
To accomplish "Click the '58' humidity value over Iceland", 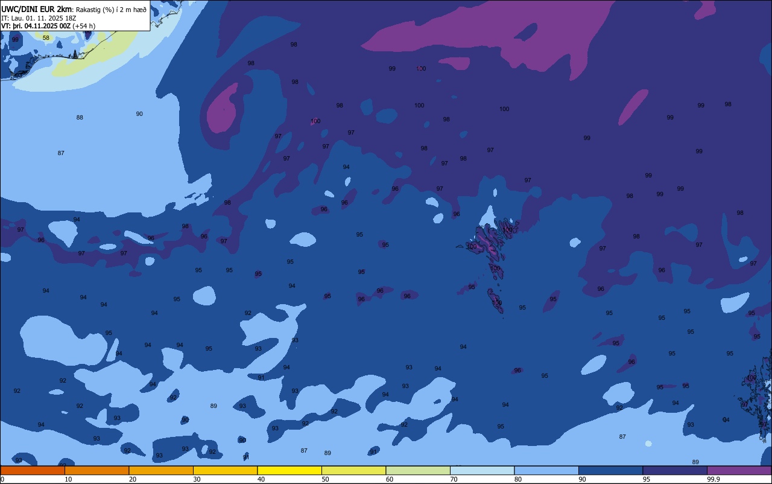I will pyautogui.click(x=46, y=37).
